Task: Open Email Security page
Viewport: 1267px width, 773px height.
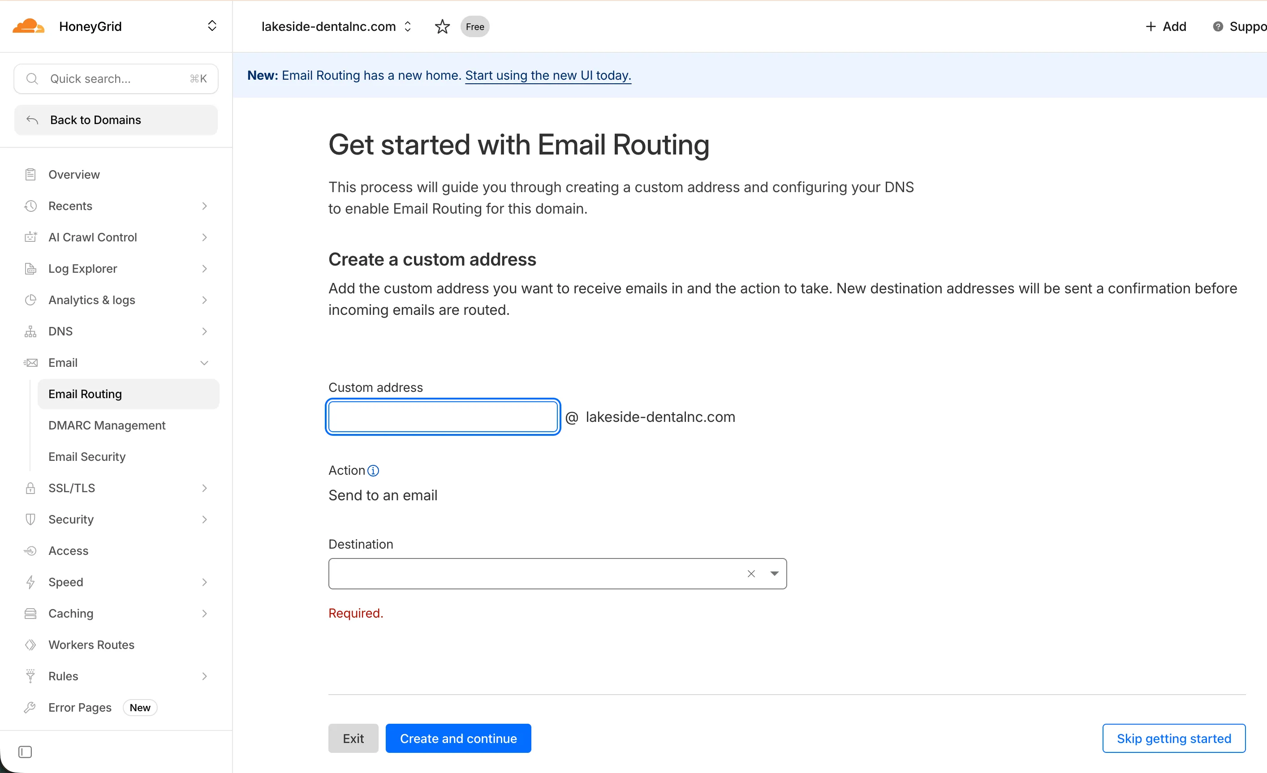Action: (x=87, y=457)
